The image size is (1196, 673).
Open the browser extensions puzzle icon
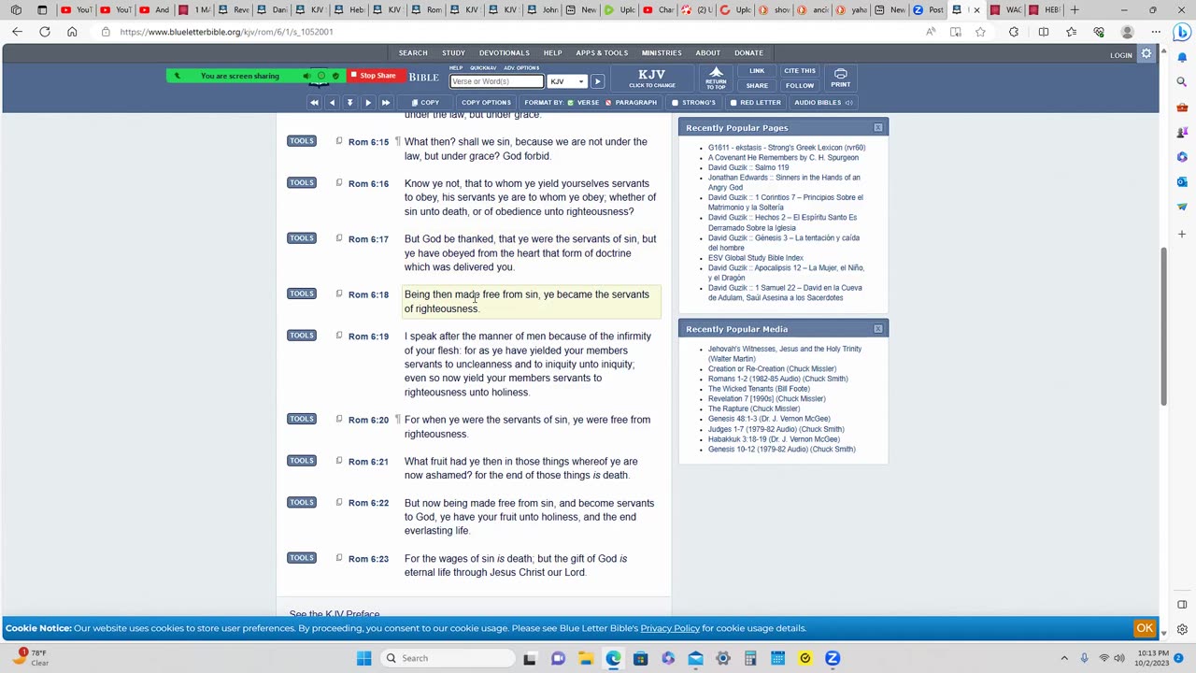click(x=1014, y=32)
